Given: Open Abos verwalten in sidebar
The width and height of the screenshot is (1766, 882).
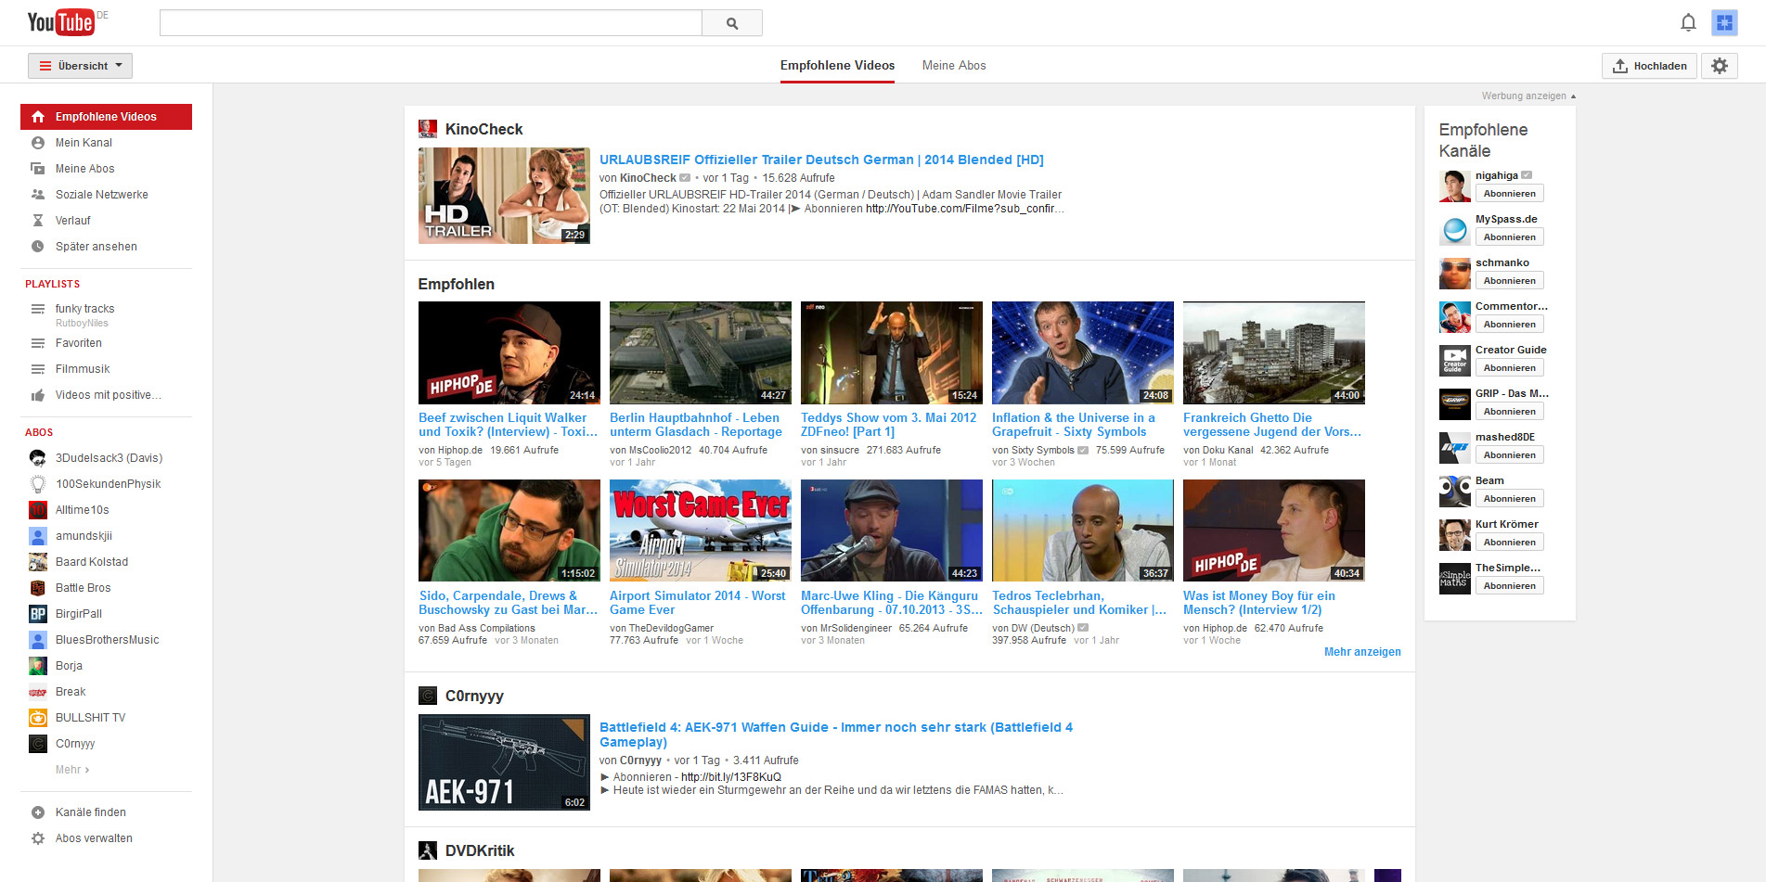Looking at the screenshot, I should (93, 838).
